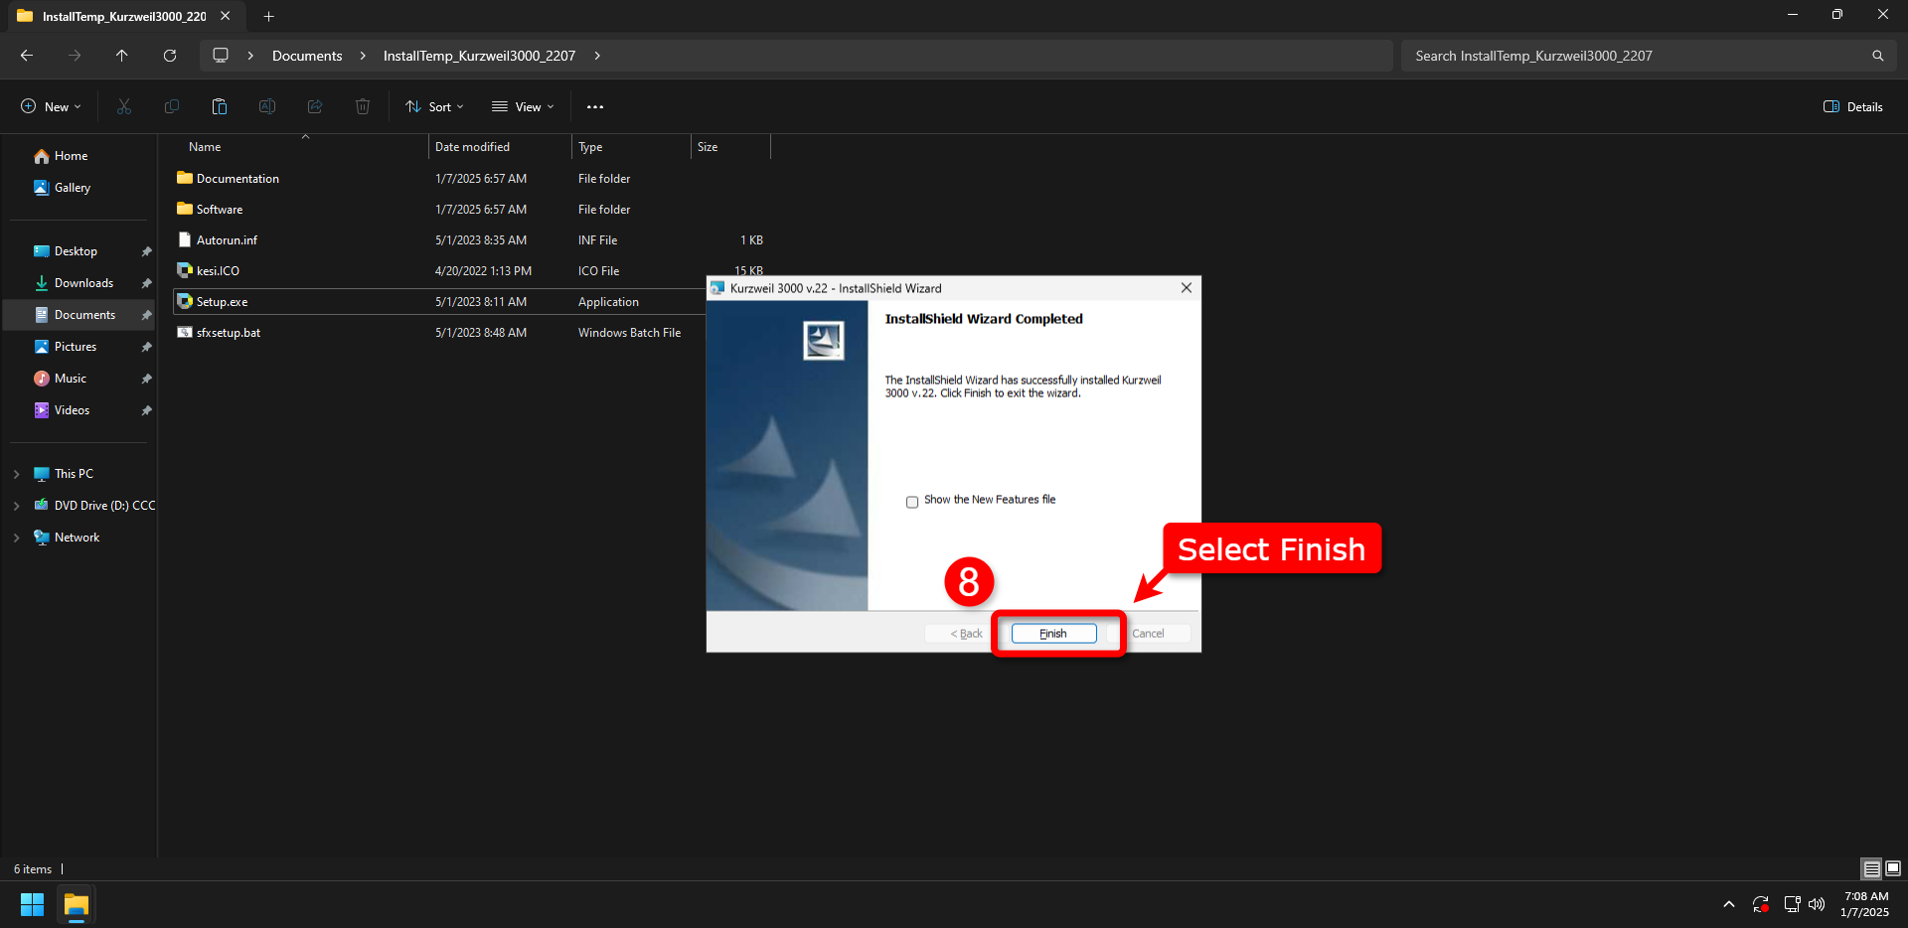Open Desktop in the sidebar
Screen dimensions: 1908x928
click(x=76, y=251)
